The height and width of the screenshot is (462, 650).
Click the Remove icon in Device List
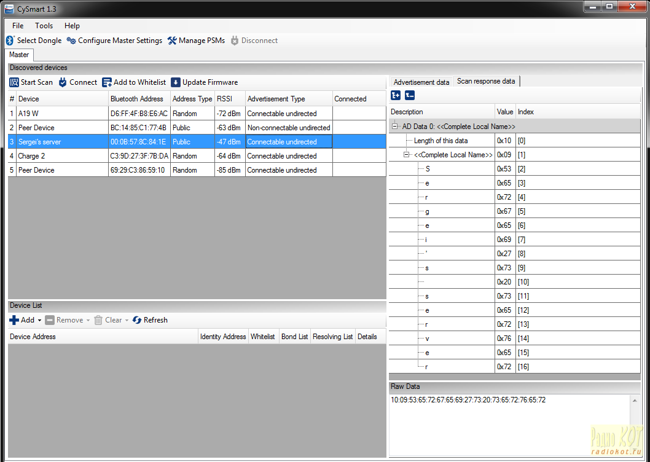50,320
